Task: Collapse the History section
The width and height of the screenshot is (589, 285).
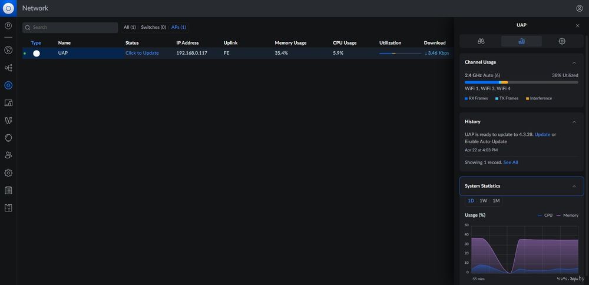Action: [574, 122]
